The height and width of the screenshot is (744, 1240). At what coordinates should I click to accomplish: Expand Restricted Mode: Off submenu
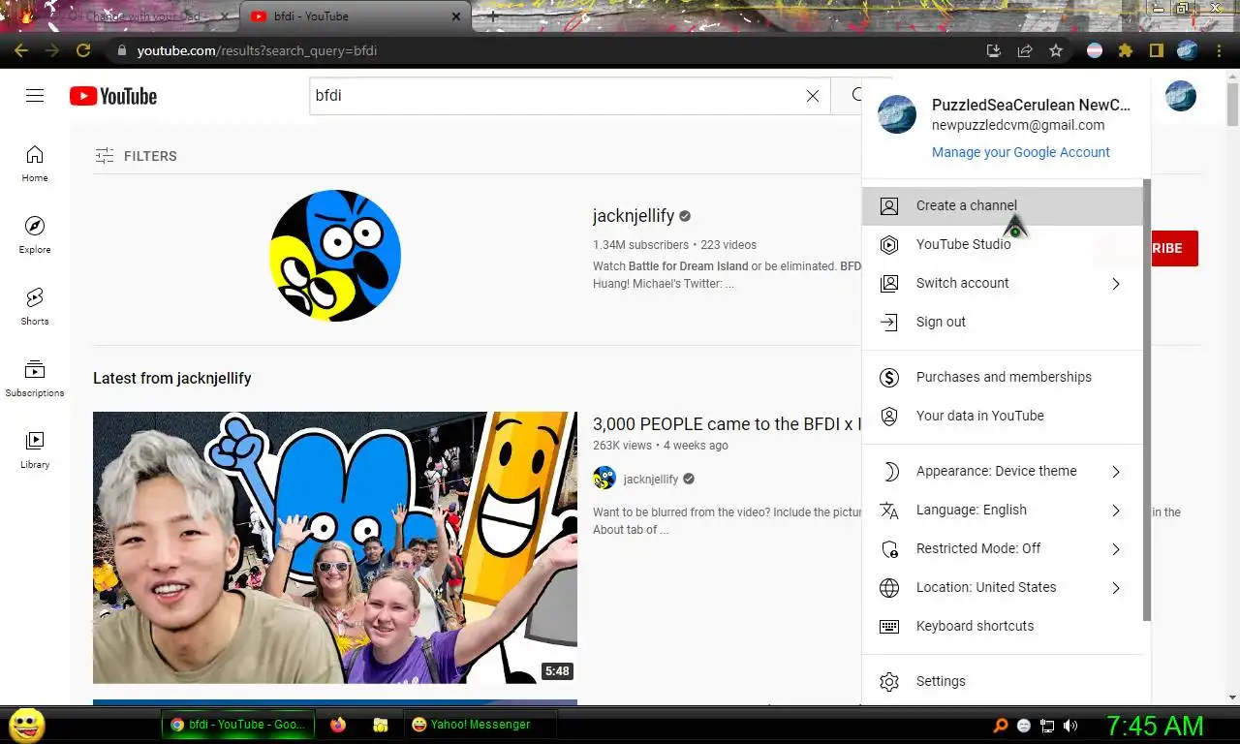[x=1003, y=548]
